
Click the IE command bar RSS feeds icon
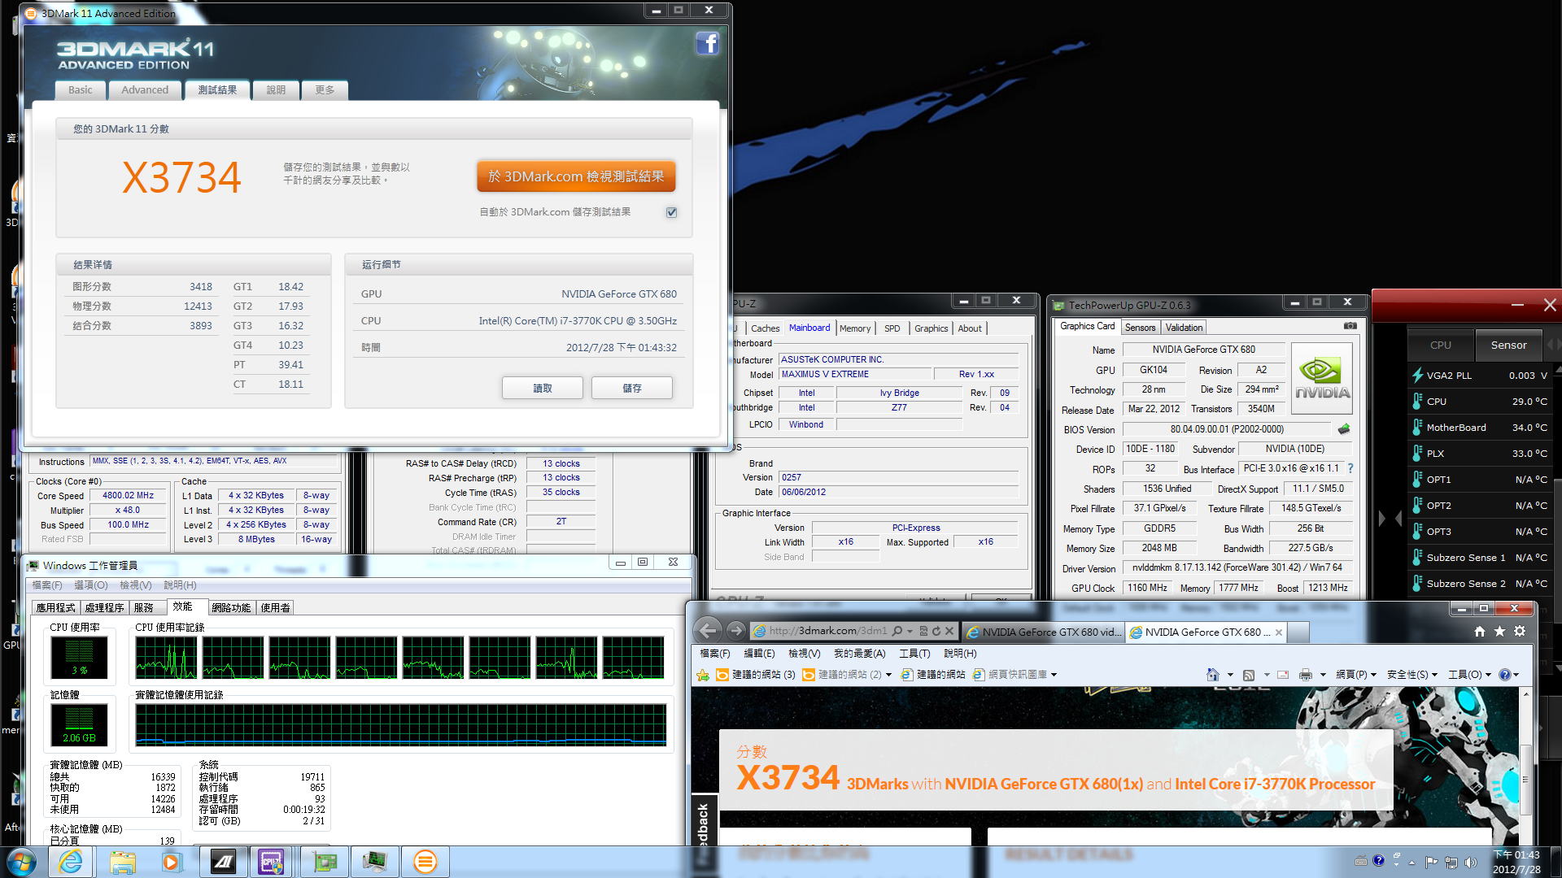tap(1248, 675)
